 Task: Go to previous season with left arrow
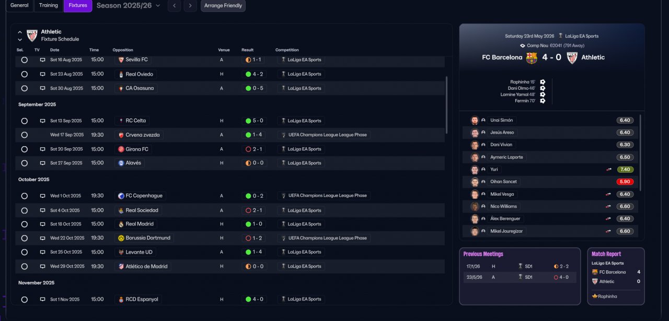175,6
